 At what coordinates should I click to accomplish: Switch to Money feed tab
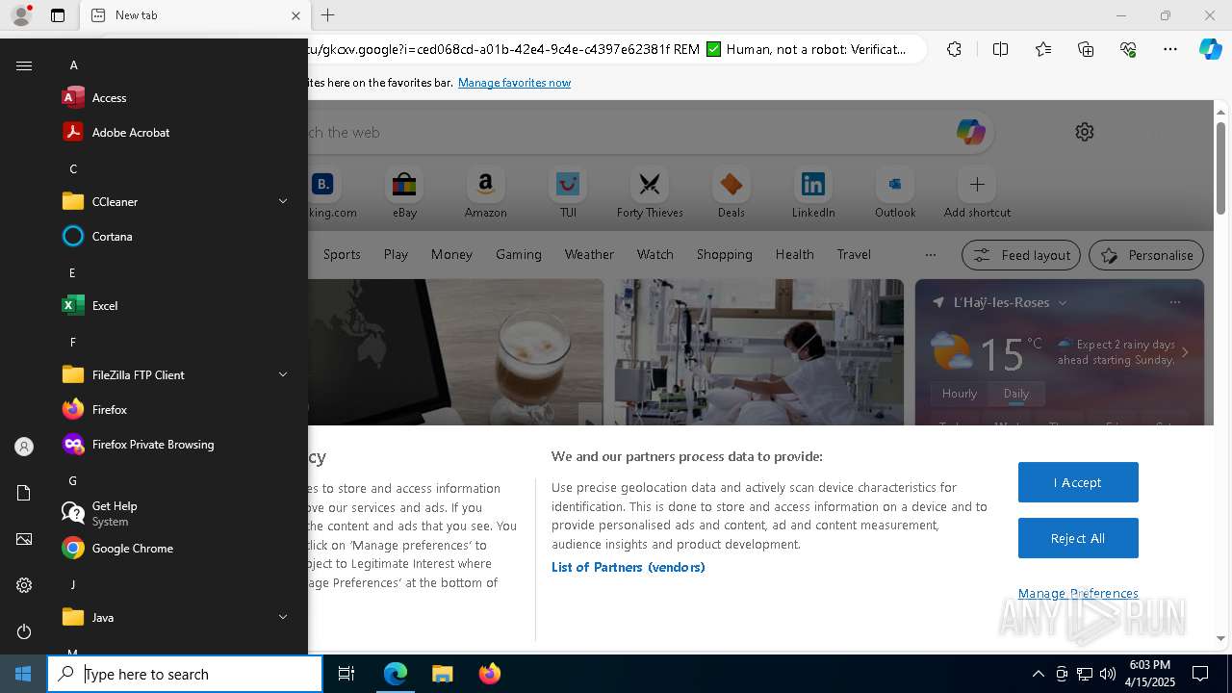451,255
